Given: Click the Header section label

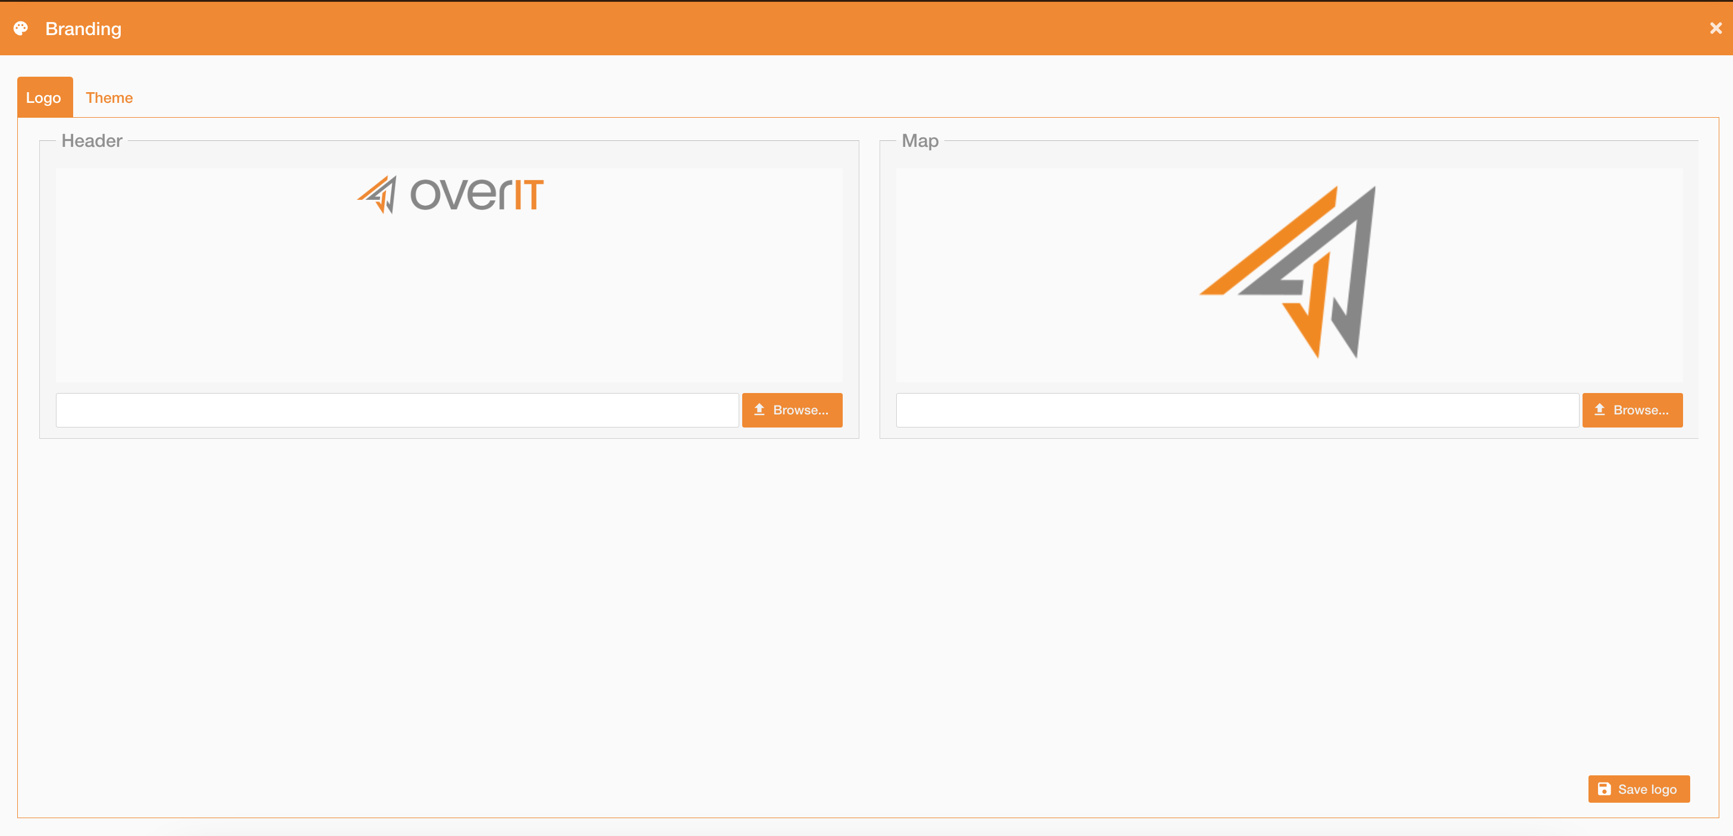Looking at the screenshot, I should click(92, 140).
